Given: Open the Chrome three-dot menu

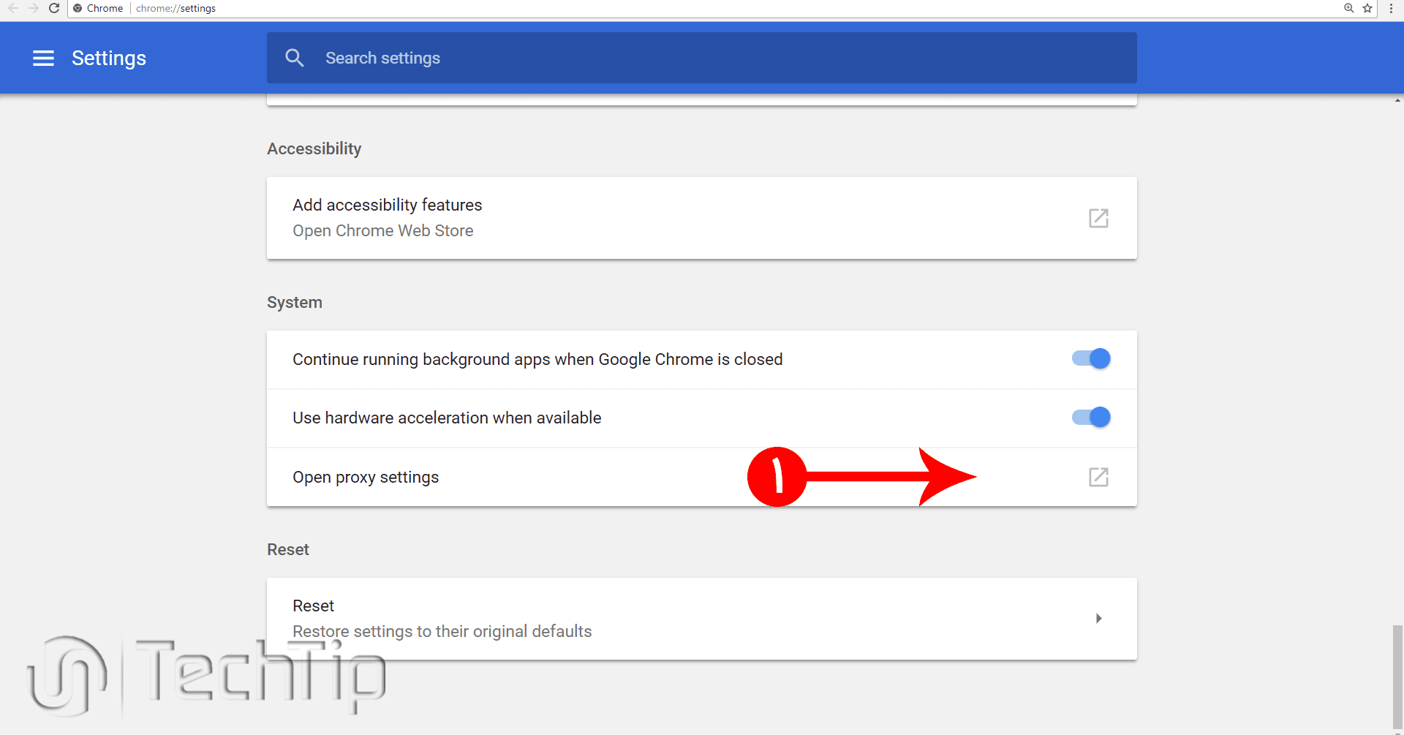Looking at the screenshot, I should click(x=1391, y=8).
